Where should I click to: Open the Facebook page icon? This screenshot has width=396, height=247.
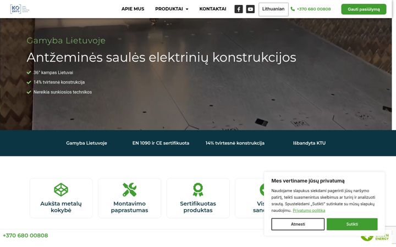coord(238,9)
